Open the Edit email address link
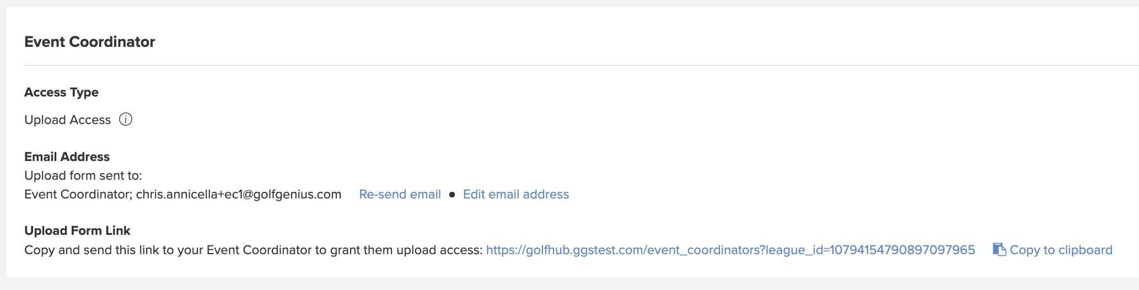The image size is (1139, 290). click(x=516, y=194)
